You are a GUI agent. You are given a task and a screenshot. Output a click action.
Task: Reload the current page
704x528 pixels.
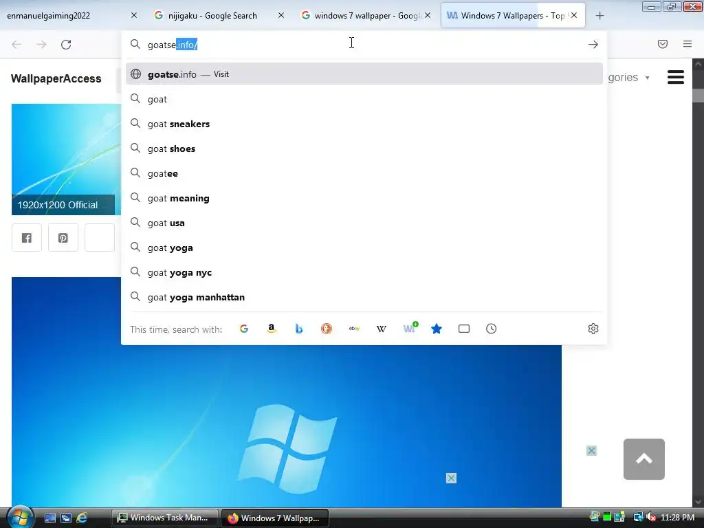66,45
